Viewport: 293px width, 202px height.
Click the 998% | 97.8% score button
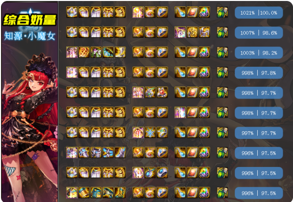coord(258,73)
